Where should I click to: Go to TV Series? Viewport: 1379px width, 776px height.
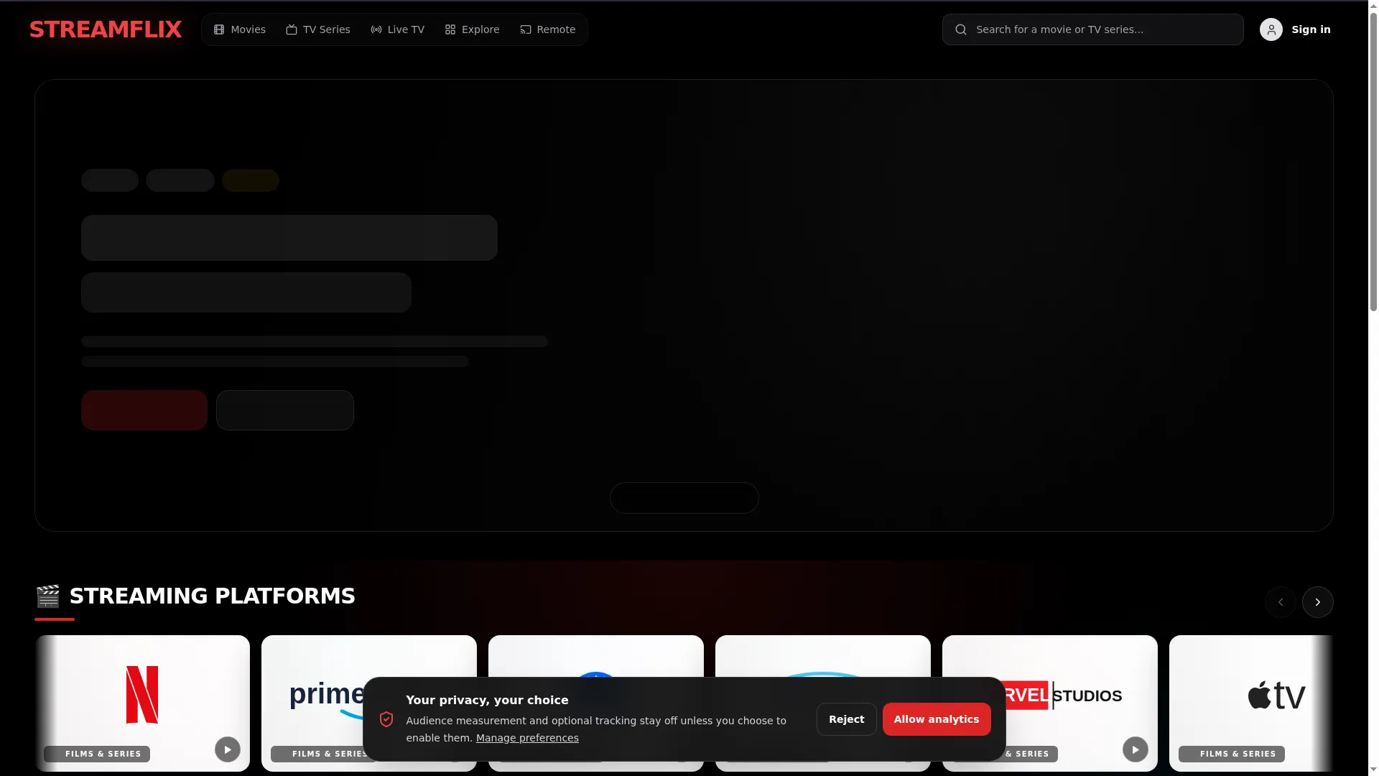[318, 29]
